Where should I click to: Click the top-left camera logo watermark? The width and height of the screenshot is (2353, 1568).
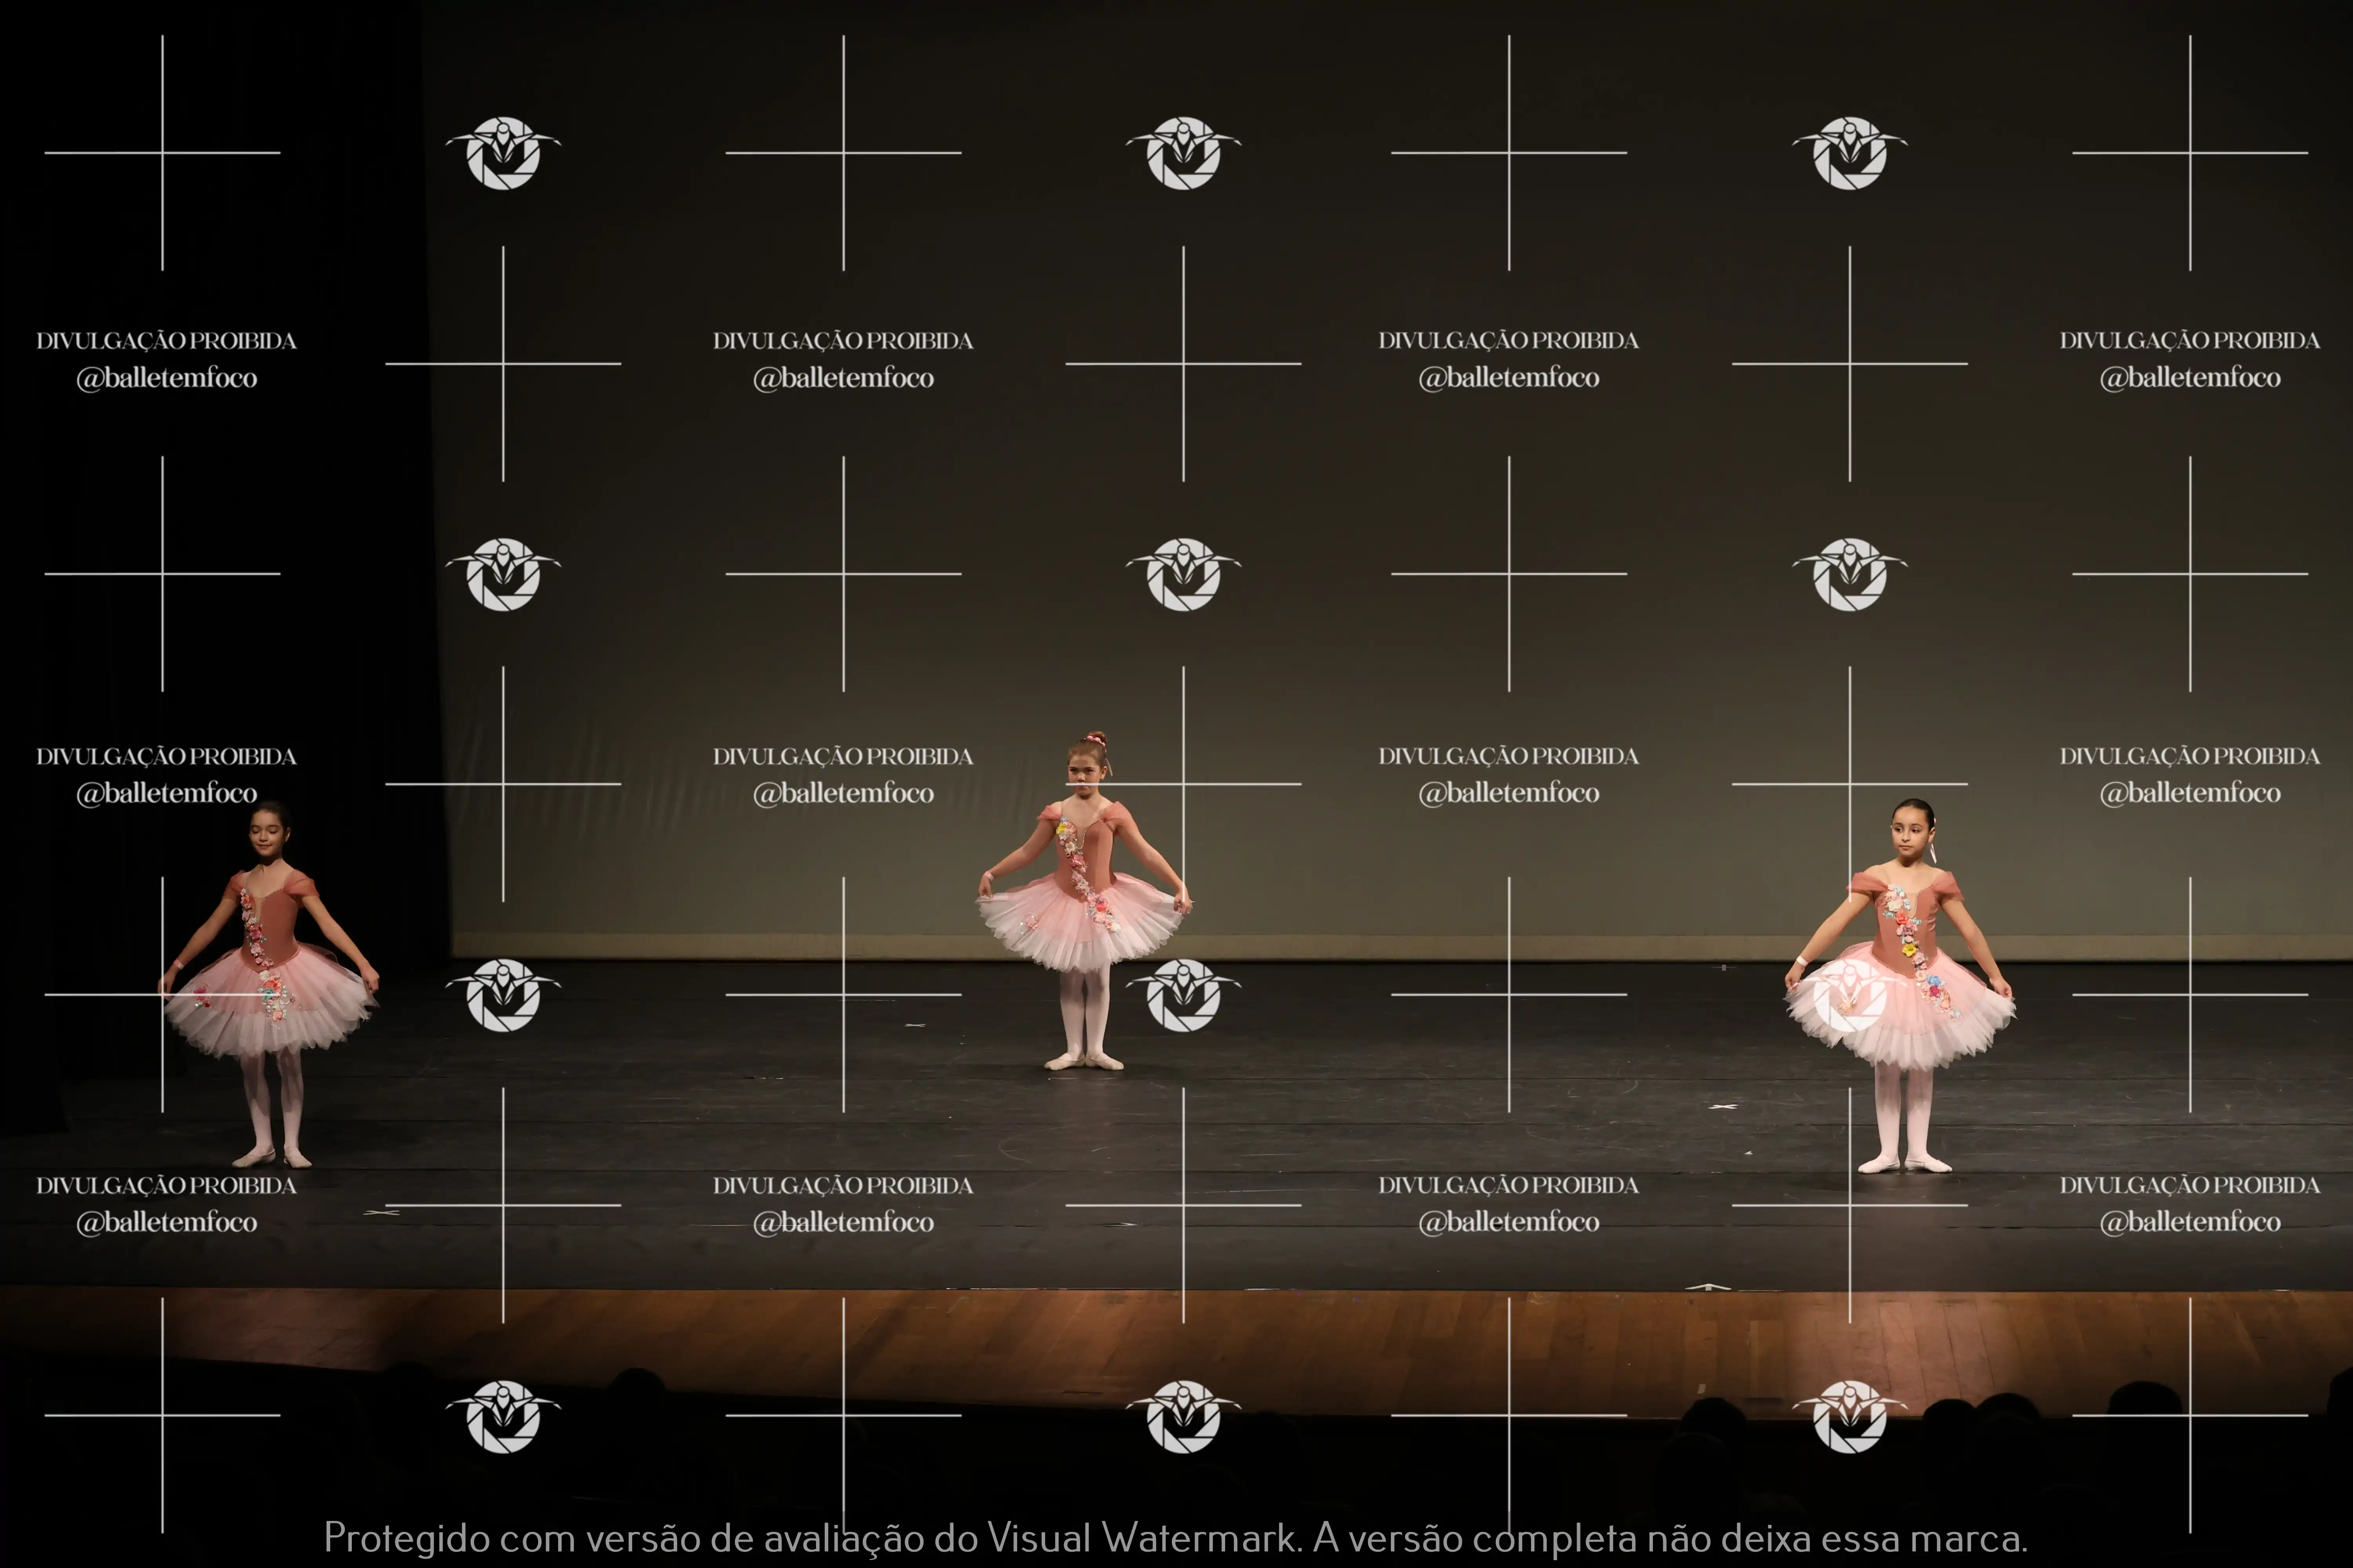click(x=503, y=153)
